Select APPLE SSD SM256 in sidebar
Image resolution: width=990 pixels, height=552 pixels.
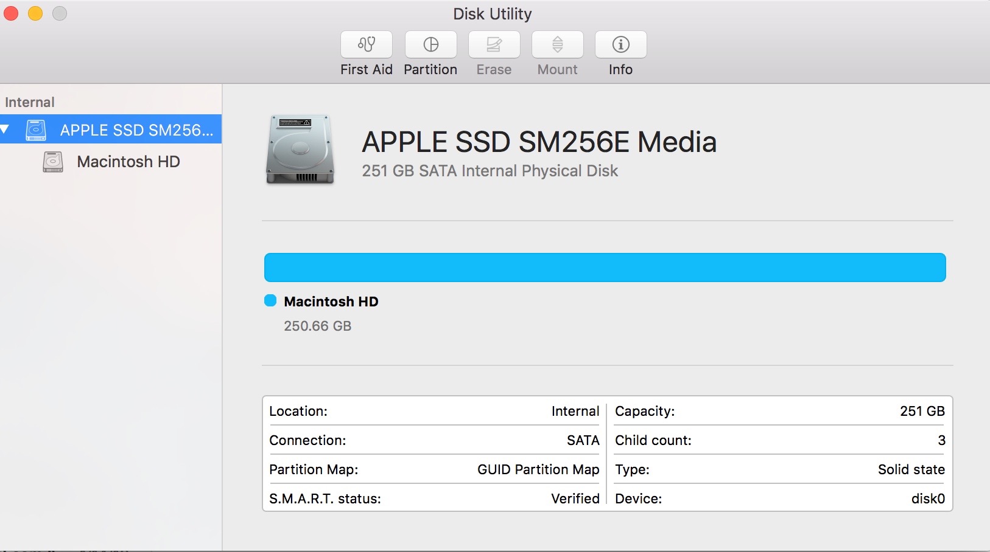[x=111, y=129]
